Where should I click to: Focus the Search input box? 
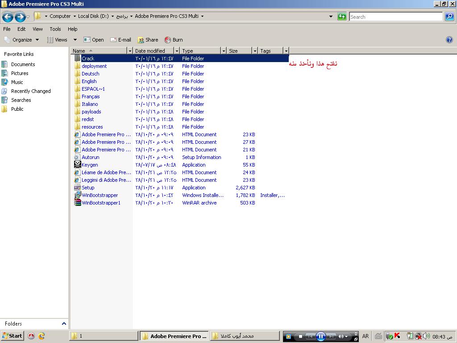click(x=396, y=17)
